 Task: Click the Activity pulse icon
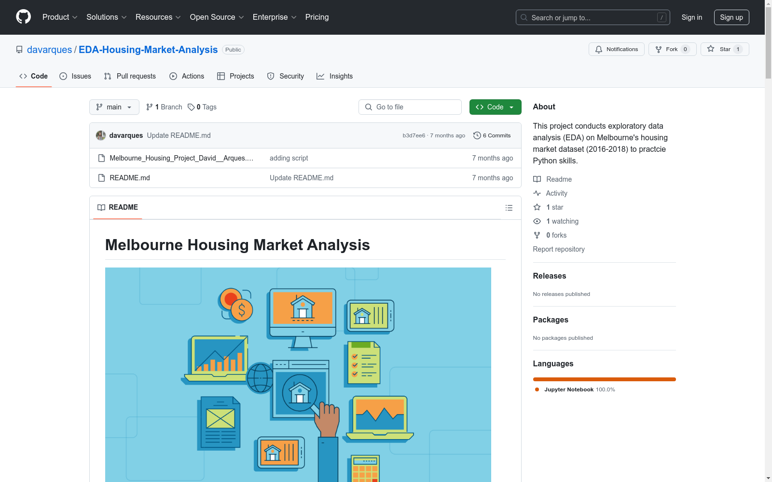pyautogui.click(x=537, y=193)
